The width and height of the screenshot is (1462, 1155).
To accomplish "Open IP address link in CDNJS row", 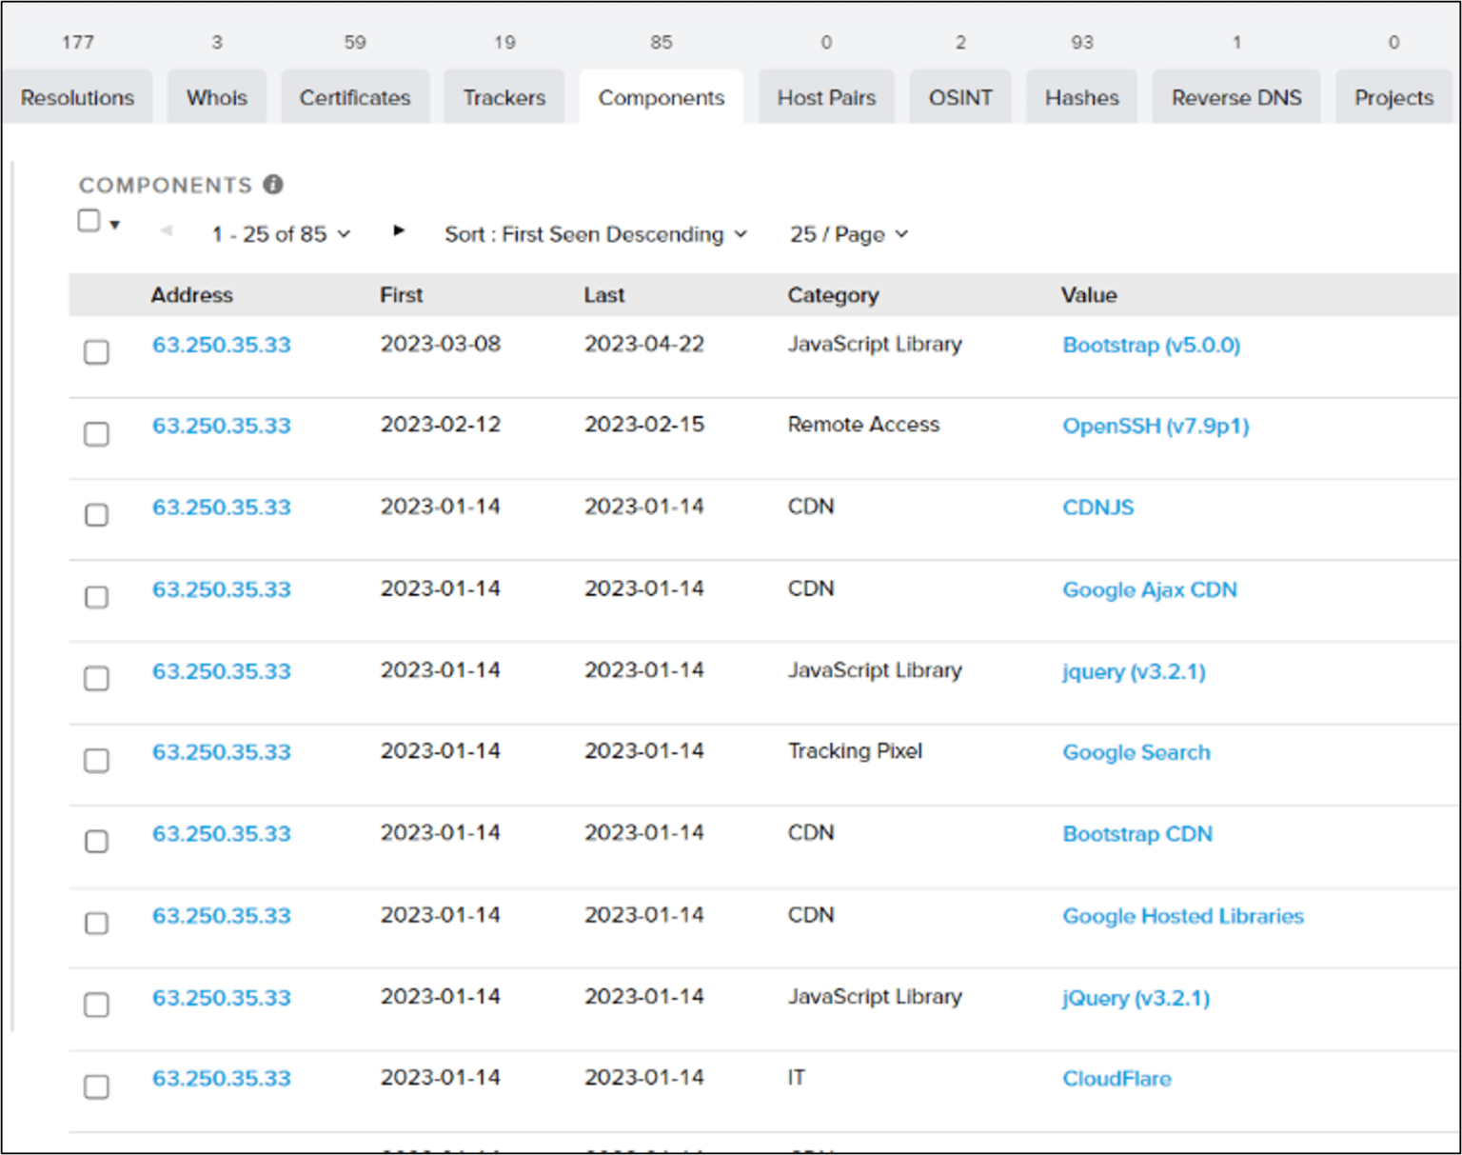I will (x=222, y=508).
